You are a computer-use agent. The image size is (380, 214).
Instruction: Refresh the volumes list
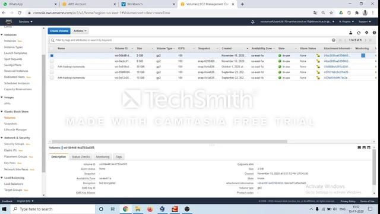(x=359, y=33)
